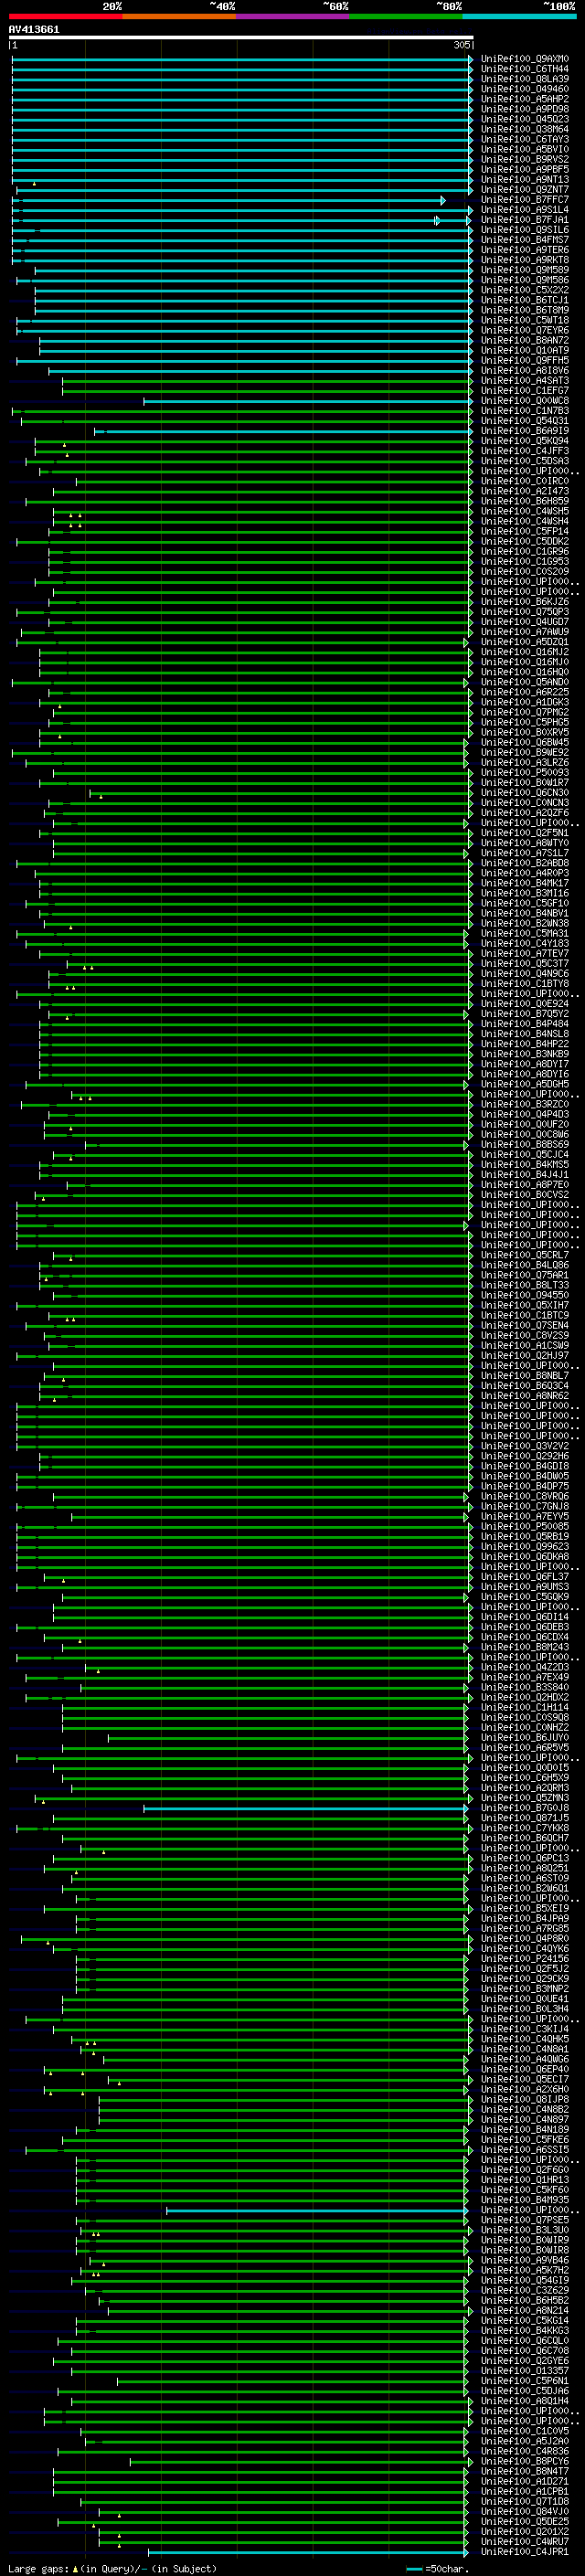Image resolution: width=585 pixels, height=2576 pixels.
Task: Open hit UniRef100_A9PD98
Action: pos(524,109)
